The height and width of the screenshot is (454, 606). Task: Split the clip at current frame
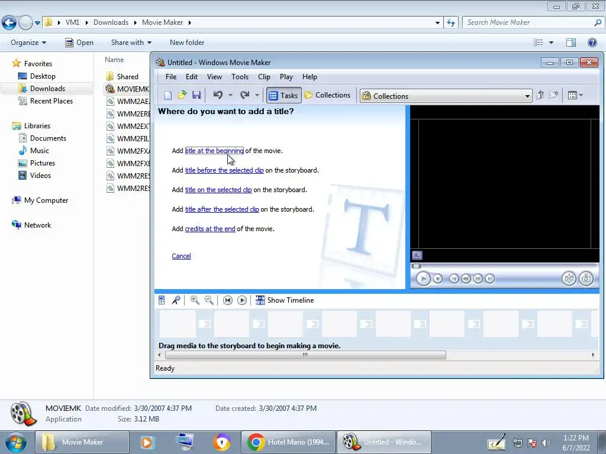click(x=569, y=279)
